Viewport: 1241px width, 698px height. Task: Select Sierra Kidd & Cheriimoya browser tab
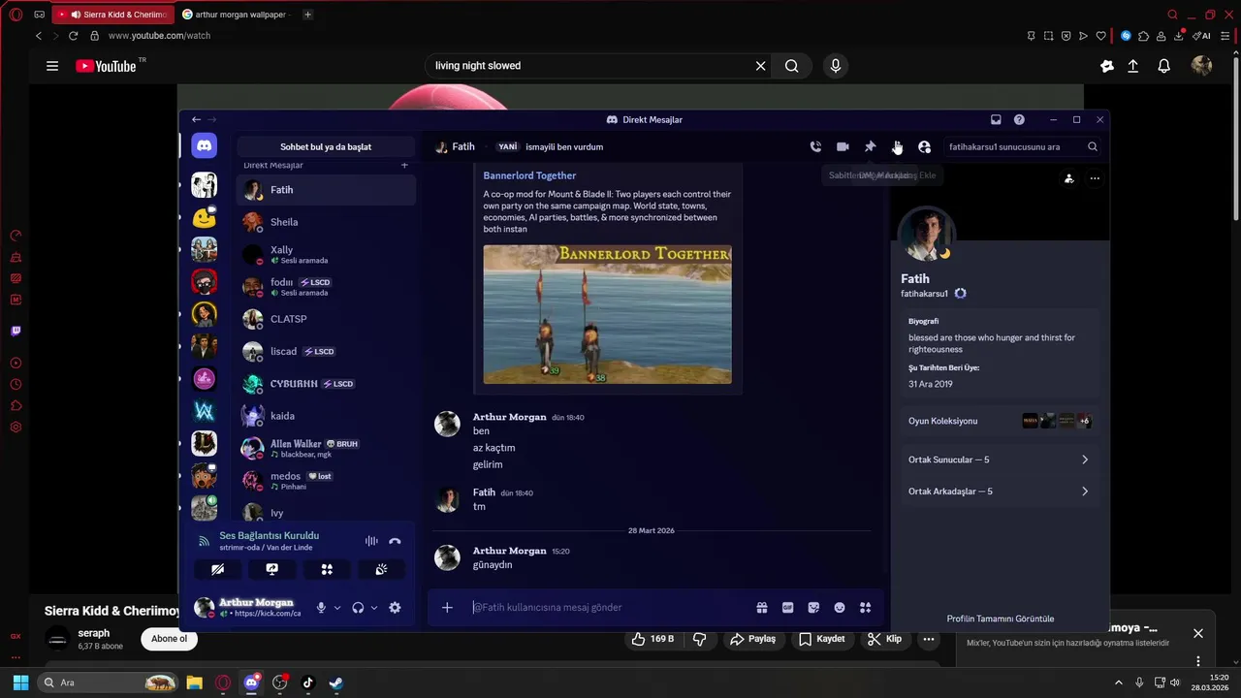(114, 15)
